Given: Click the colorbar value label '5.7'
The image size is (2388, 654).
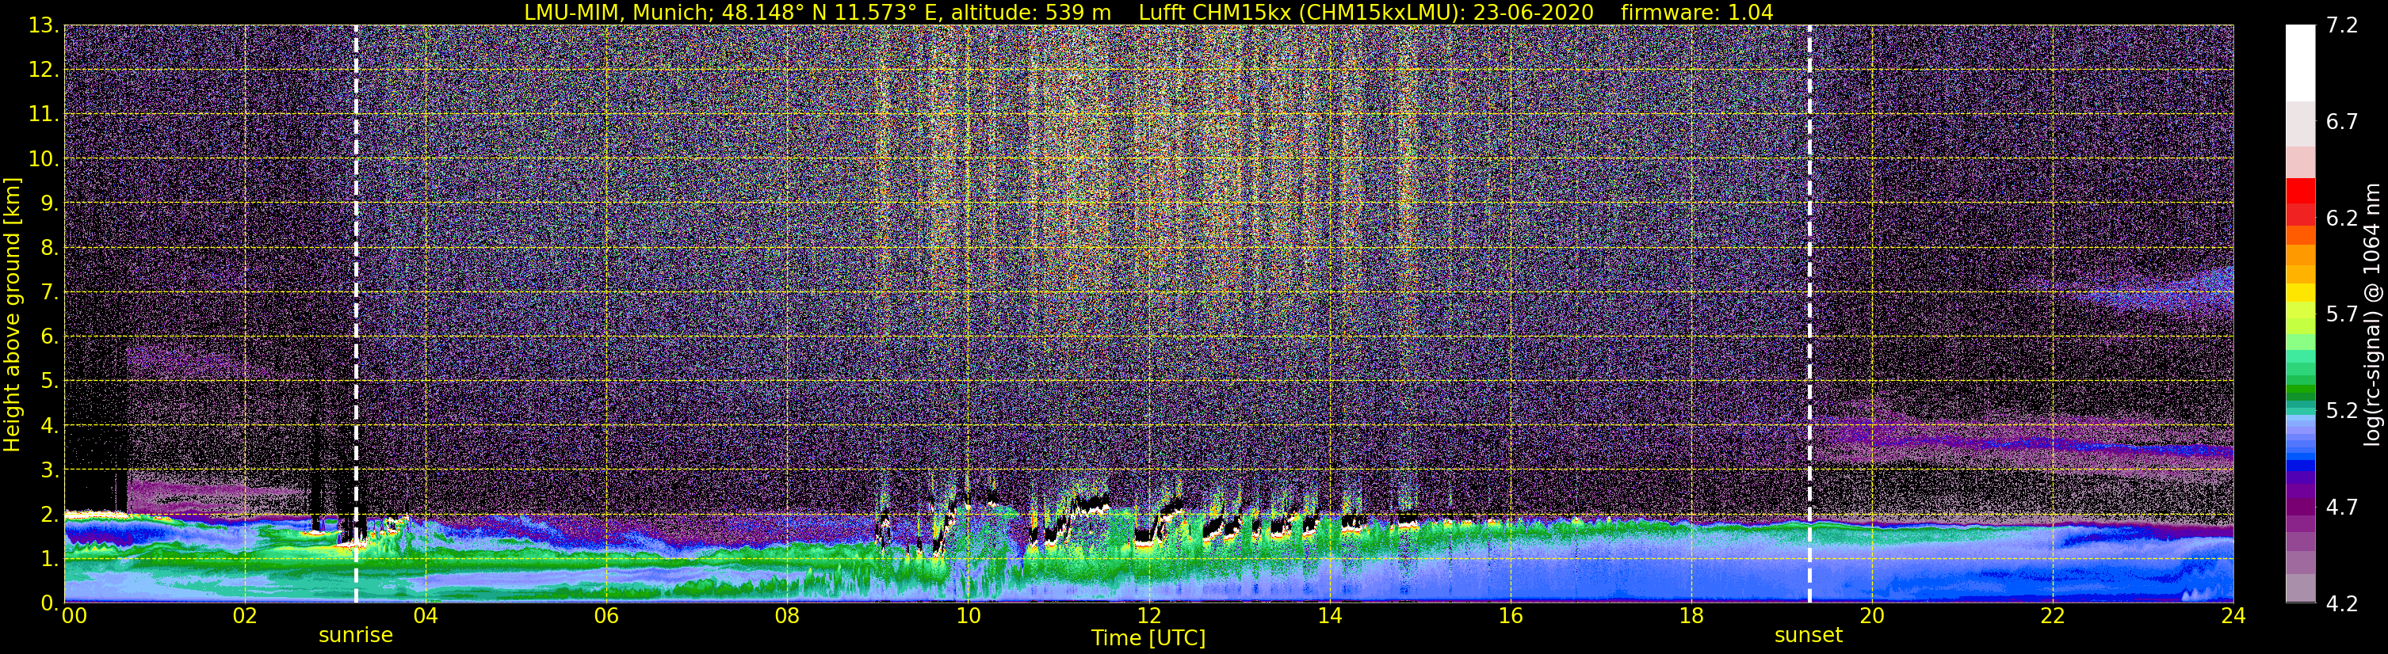Looking at the screenshot, I should click(x=2342, y=315).
